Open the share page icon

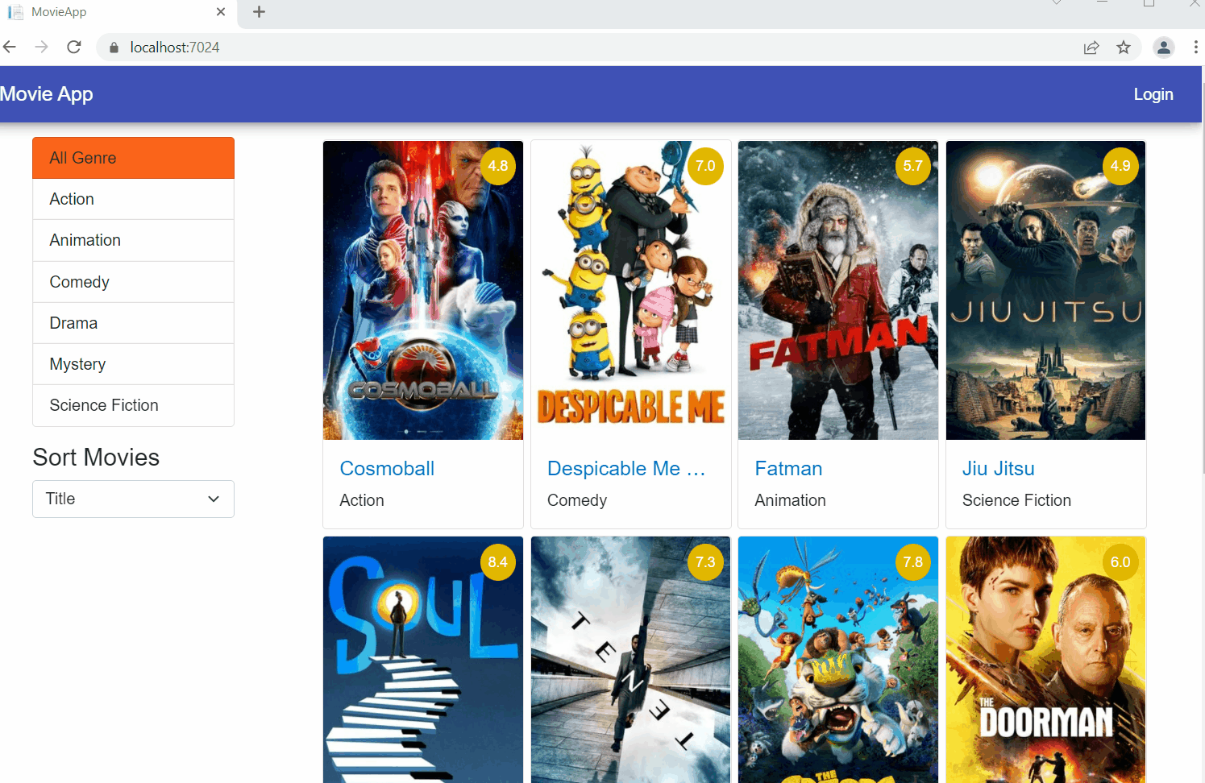(x=1091, y=48)
